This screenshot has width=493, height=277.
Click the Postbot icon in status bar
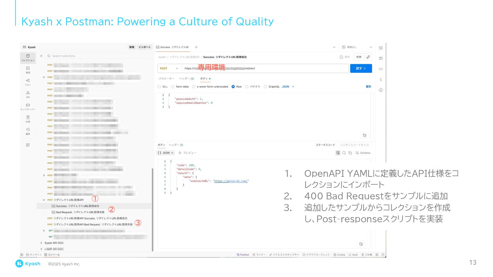(x=243, y=255)
